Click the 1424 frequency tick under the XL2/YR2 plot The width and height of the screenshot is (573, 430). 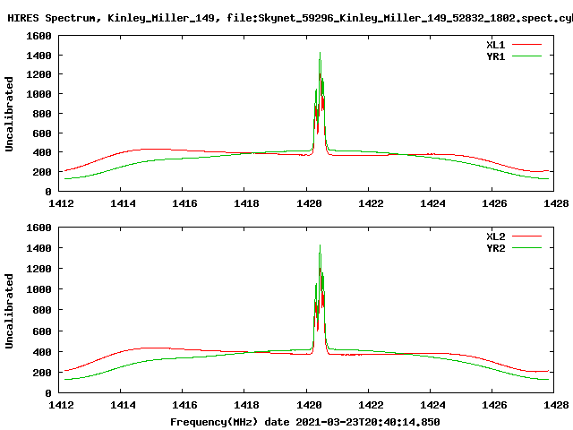pyautogui.click(x=432, y=405)
